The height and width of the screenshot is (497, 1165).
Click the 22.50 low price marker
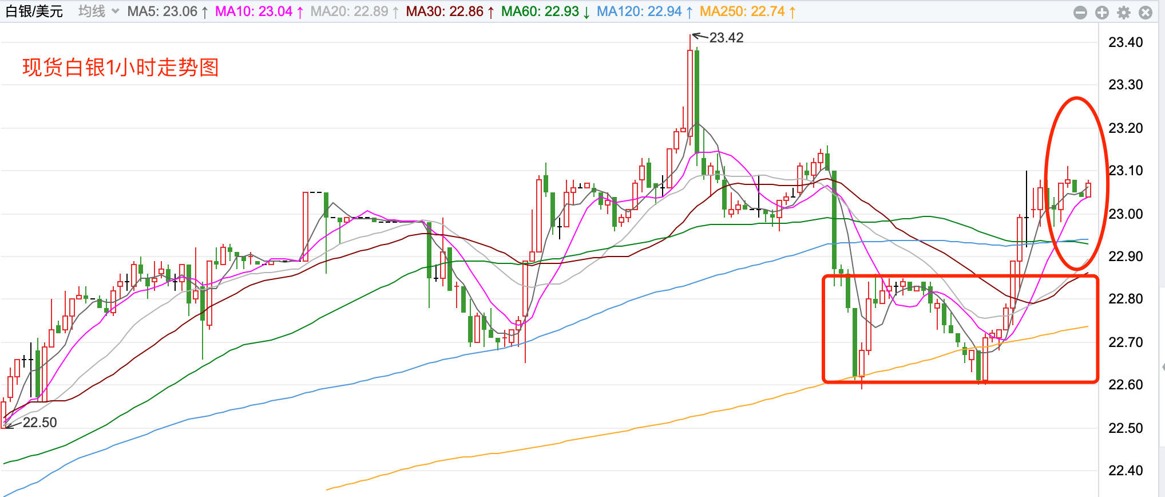tap(39, 423)
